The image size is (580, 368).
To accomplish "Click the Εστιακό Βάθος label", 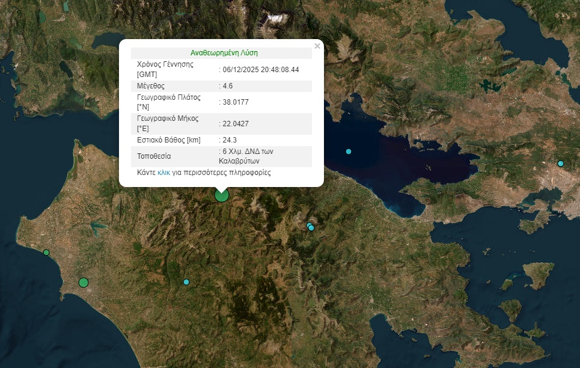I will [x=166, y=140].
